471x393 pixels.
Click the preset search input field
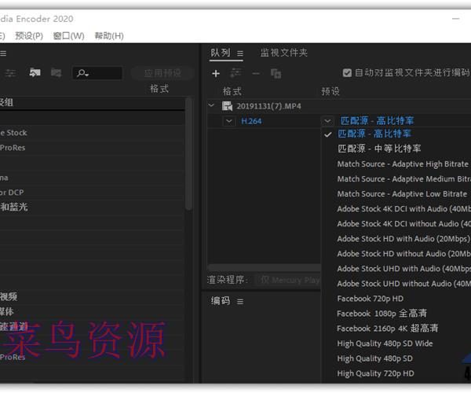(x=102, y=73)
